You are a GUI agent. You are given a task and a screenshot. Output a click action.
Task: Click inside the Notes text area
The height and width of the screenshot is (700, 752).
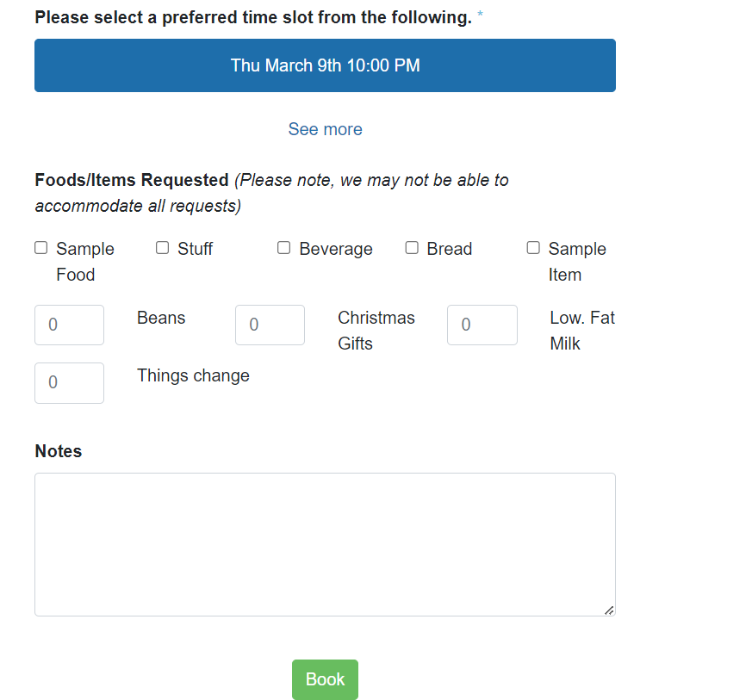tap(325, 544)
